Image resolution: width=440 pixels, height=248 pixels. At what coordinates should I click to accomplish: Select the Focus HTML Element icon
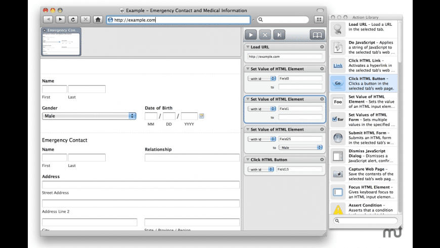coord(338,192)
